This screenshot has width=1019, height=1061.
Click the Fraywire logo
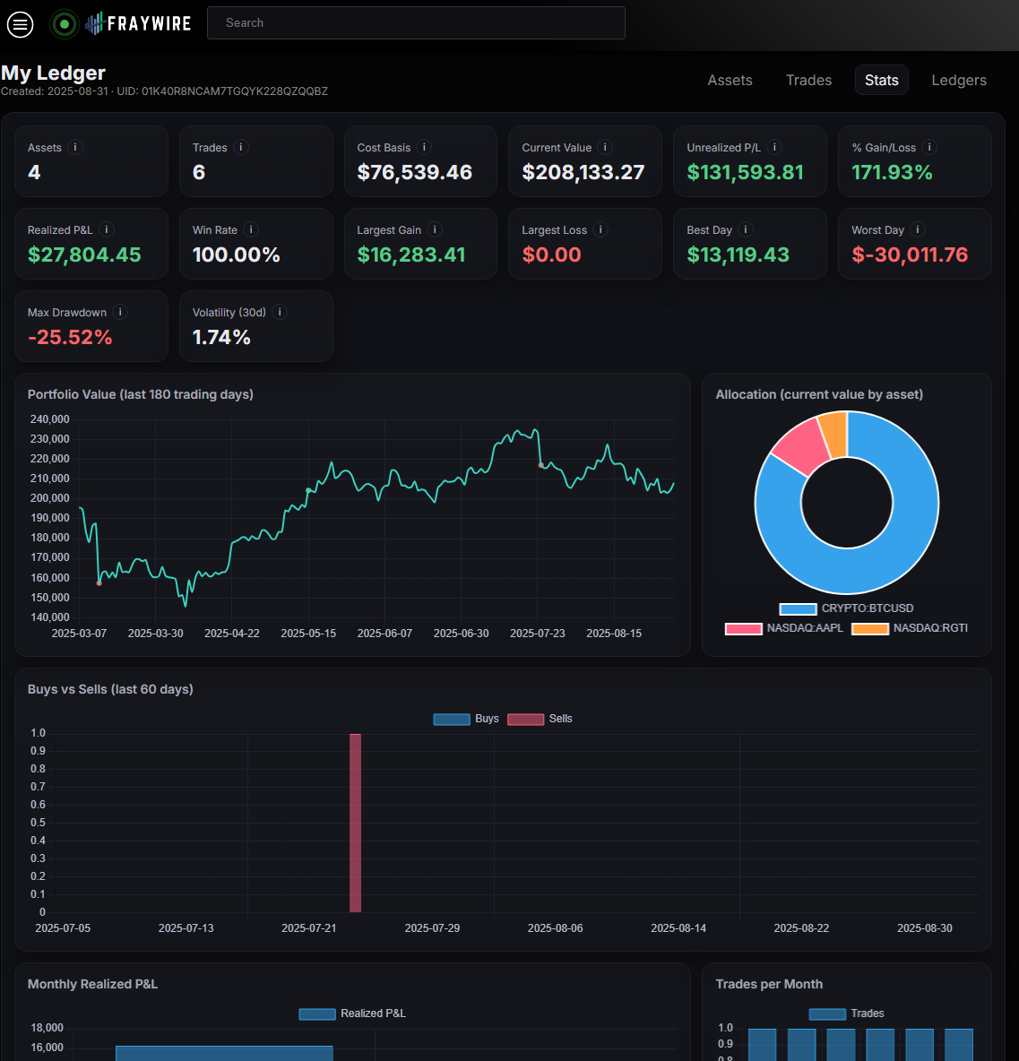139,24
